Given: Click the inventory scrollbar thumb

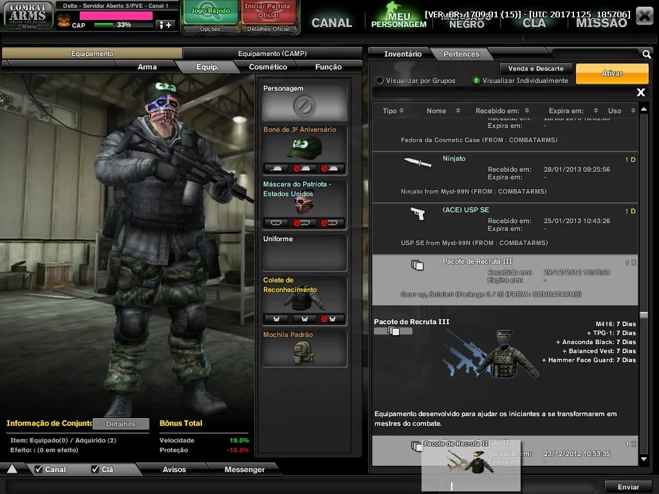Looking at the screenshot, I should 644,315.
